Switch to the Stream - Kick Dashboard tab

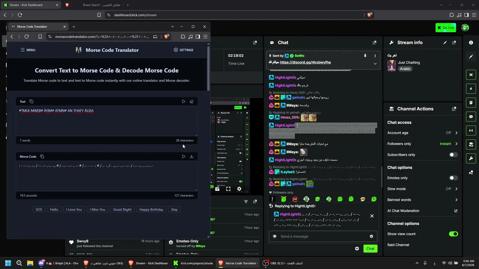(x=31, y=5)
